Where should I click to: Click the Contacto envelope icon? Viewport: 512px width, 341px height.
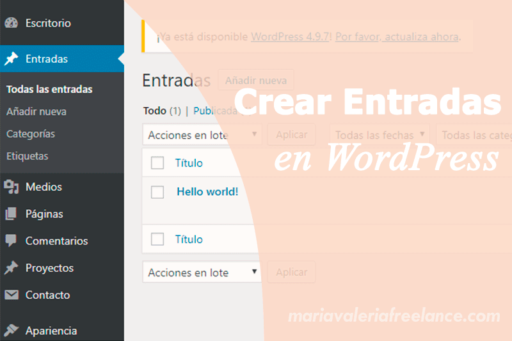(x=12, y=295)
